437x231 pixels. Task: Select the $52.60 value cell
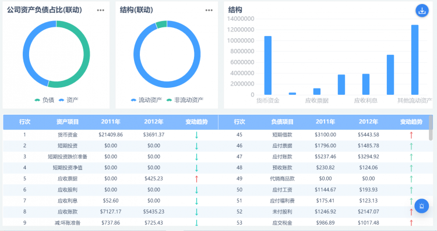click(x=111, y=201)
